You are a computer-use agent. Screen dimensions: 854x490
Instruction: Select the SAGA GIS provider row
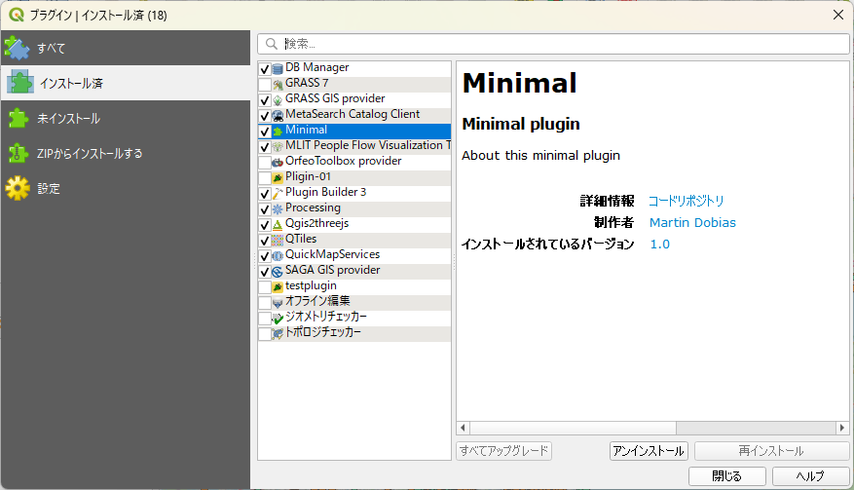click(354, 272)
